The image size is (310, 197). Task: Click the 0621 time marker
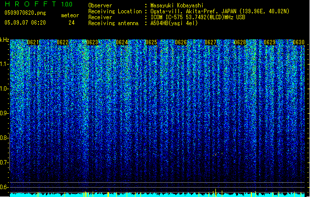point(33,42)
